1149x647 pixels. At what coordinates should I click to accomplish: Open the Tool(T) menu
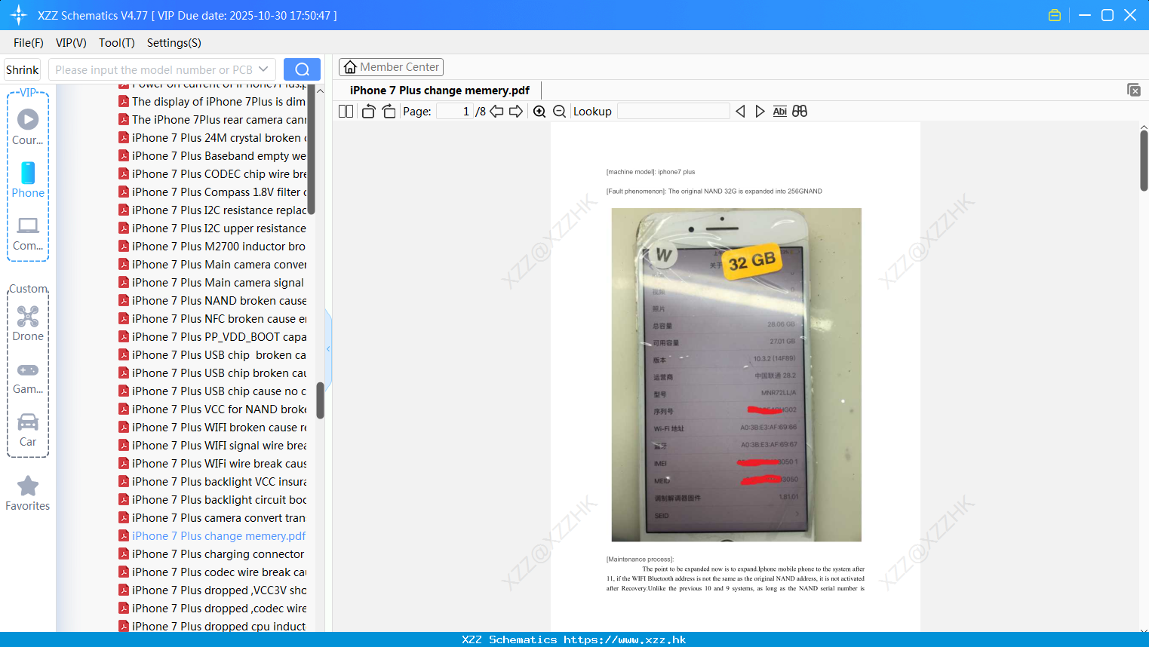click(117, 43)
